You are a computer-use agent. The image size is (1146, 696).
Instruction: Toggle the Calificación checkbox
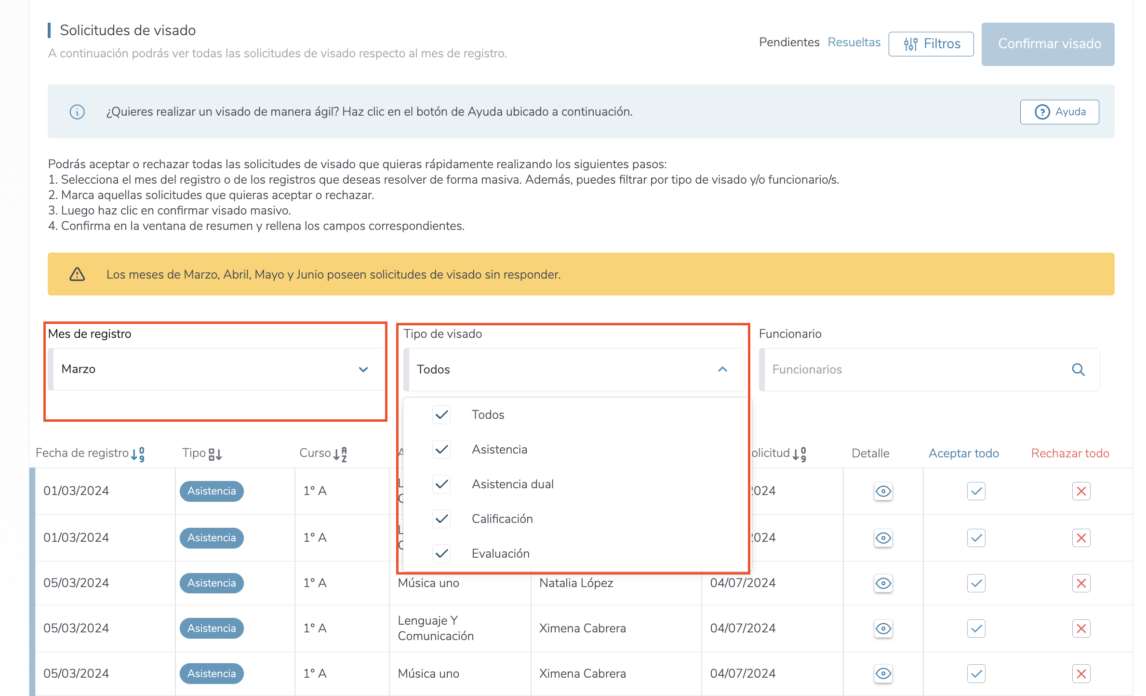(x=441, y=519)
